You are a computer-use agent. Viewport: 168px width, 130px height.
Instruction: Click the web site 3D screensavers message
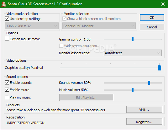55,110
